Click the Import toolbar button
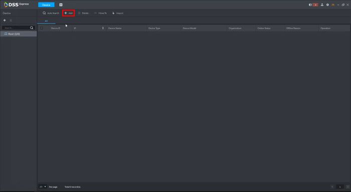This screenshot has height=192, width=351. (x=118, y=13)
